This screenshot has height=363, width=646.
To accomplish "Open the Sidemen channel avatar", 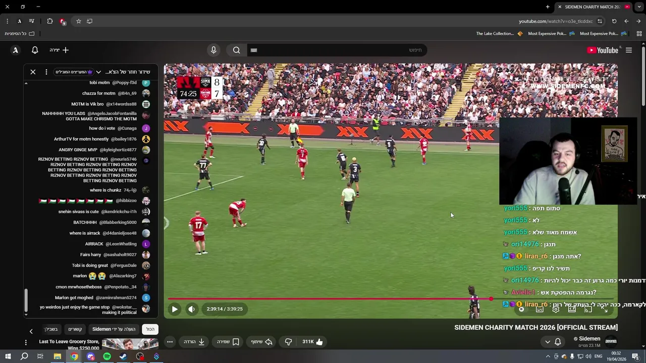I will (611, 341).
